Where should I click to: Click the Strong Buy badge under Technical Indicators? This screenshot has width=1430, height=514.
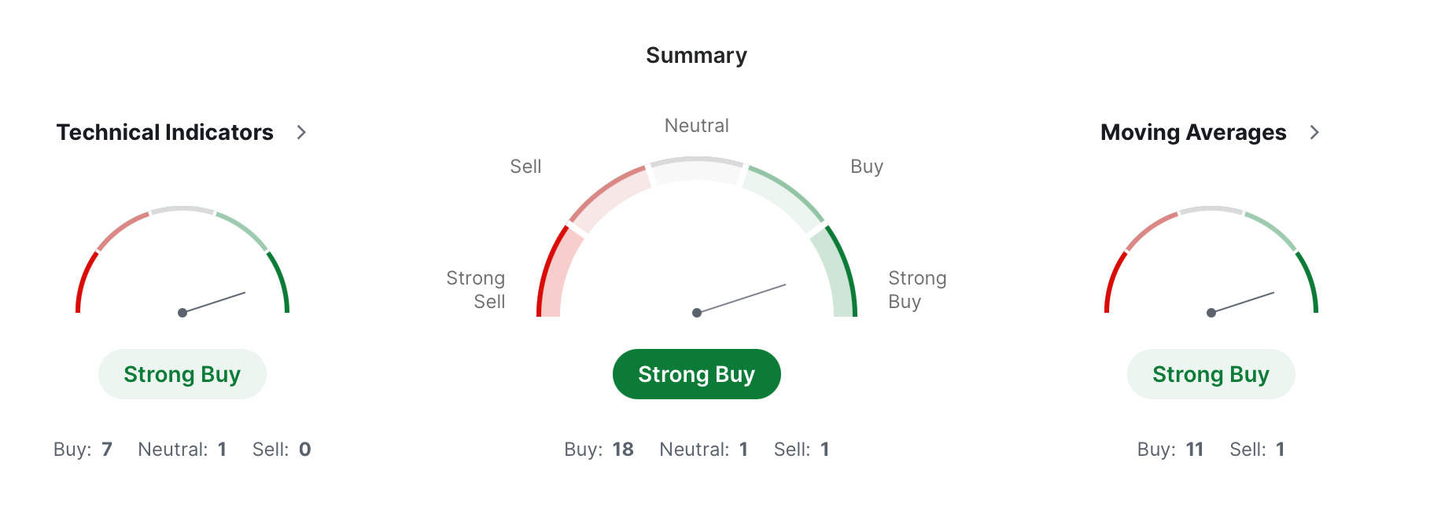182,374
